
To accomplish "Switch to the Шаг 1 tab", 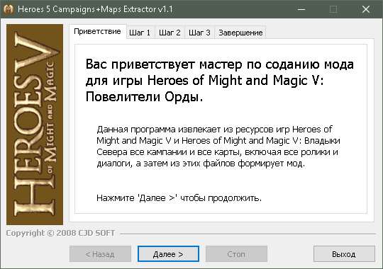I will point(140,33).
